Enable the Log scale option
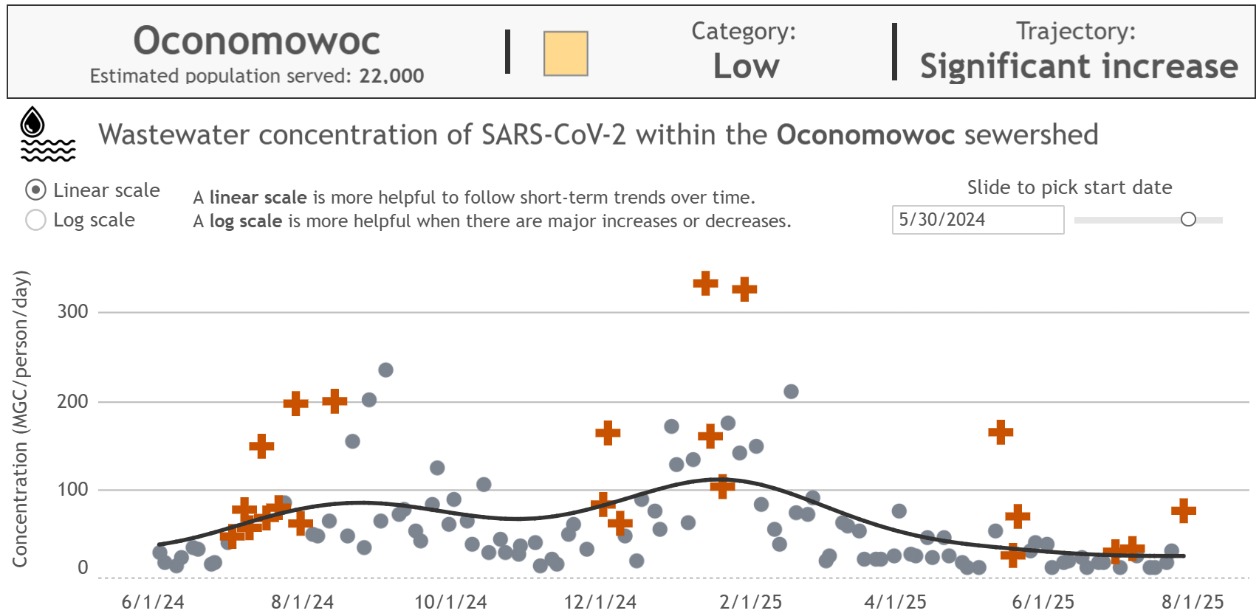Viewport: 1259px width, 616px height. (x=34, y=219)
